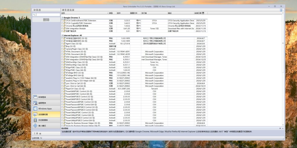Click the icon of IDM Integration Module
The height and width of the screenshot is (148, 297).
tap(64, 28)
